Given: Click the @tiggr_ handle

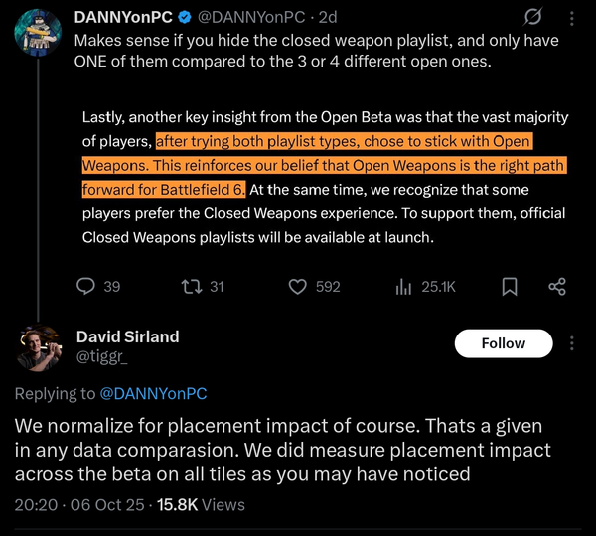Looking at the screenshot, I should click(x=102, y=355).
